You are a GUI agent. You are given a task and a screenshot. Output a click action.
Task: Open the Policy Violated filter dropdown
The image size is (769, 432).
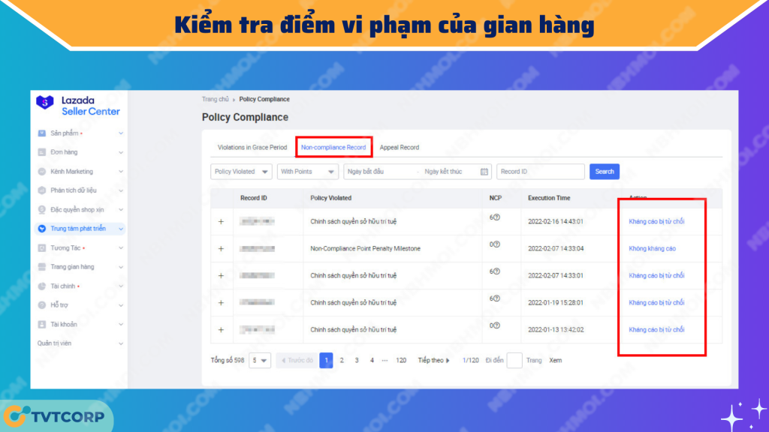pyautogui.click(x=241, y=172)
